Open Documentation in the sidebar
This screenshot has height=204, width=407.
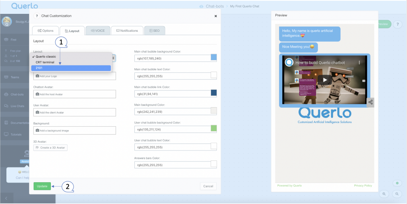click(x=17, y=123)
